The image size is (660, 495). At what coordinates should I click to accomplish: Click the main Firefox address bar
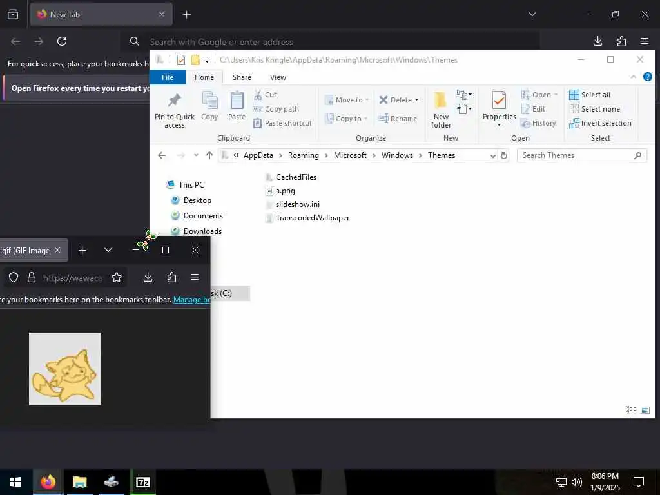[x=331, y=42]
